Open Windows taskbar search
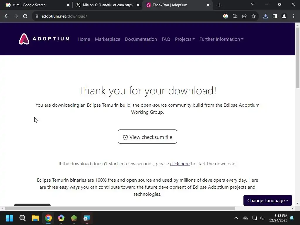The height and width of the screenshot is (225, 300). (22, 218)
